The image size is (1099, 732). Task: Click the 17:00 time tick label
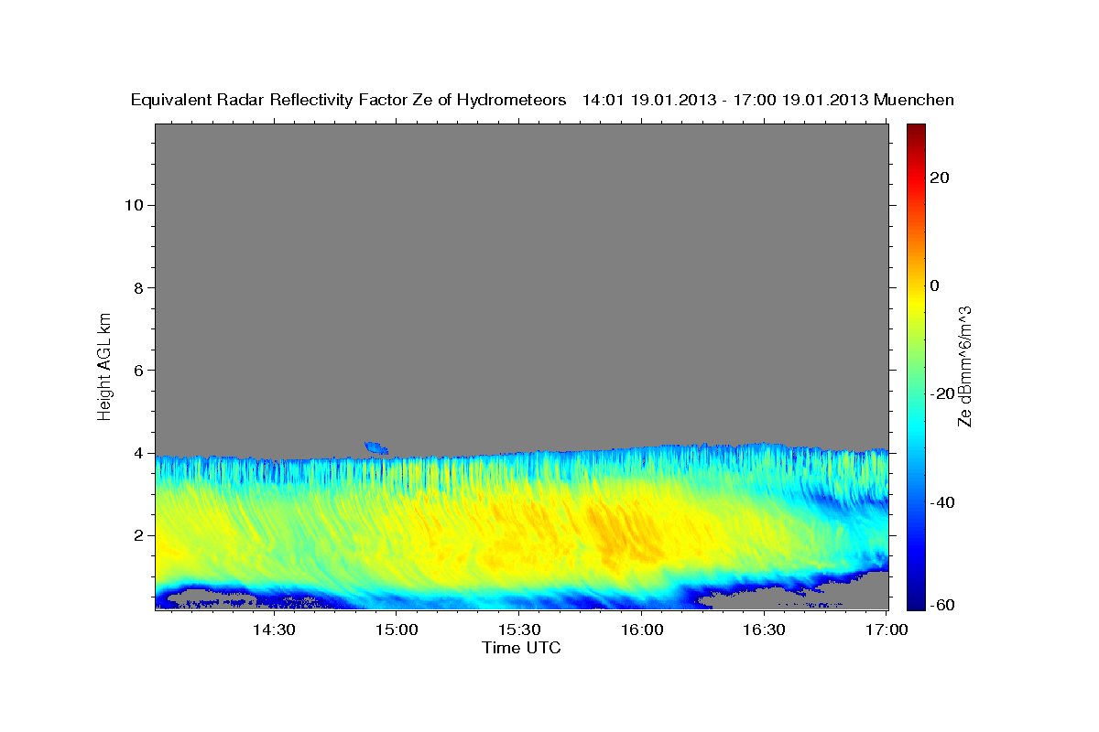pos(886,630)
